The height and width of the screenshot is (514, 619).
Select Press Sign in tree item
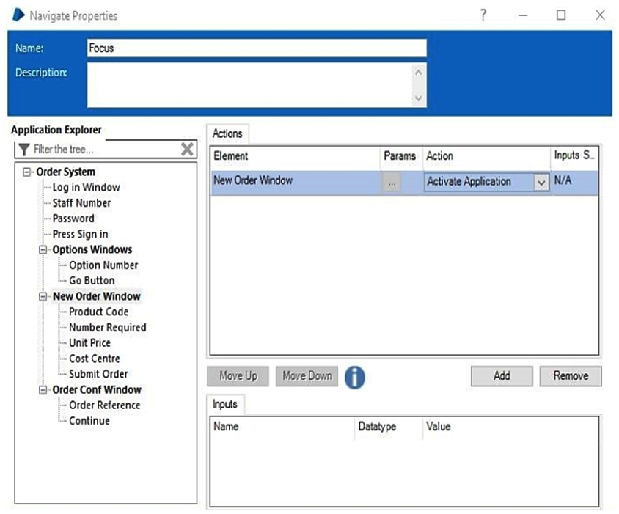[80, 234]
